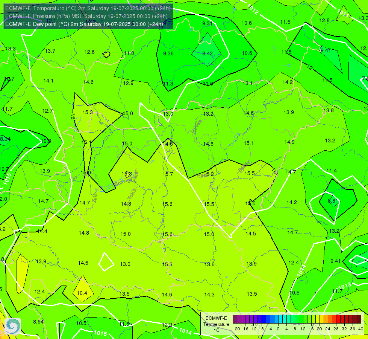
Task: Click the 8.94 temperature value
Action: pos(38,322)
